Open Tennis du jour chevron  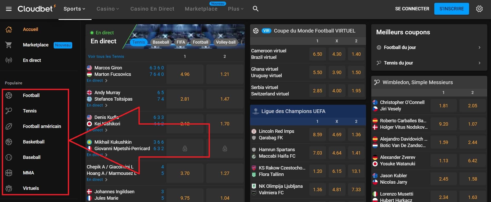coord(479,63)
